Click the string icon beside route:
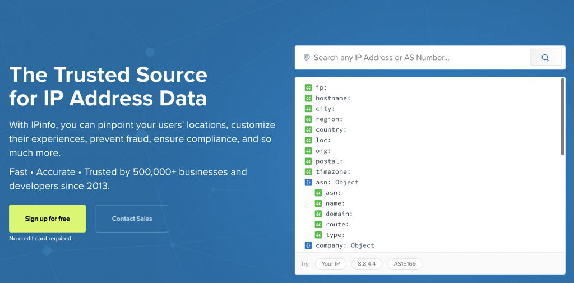The height and width of the screenshot is (283, 574). [x=318, y=224]
